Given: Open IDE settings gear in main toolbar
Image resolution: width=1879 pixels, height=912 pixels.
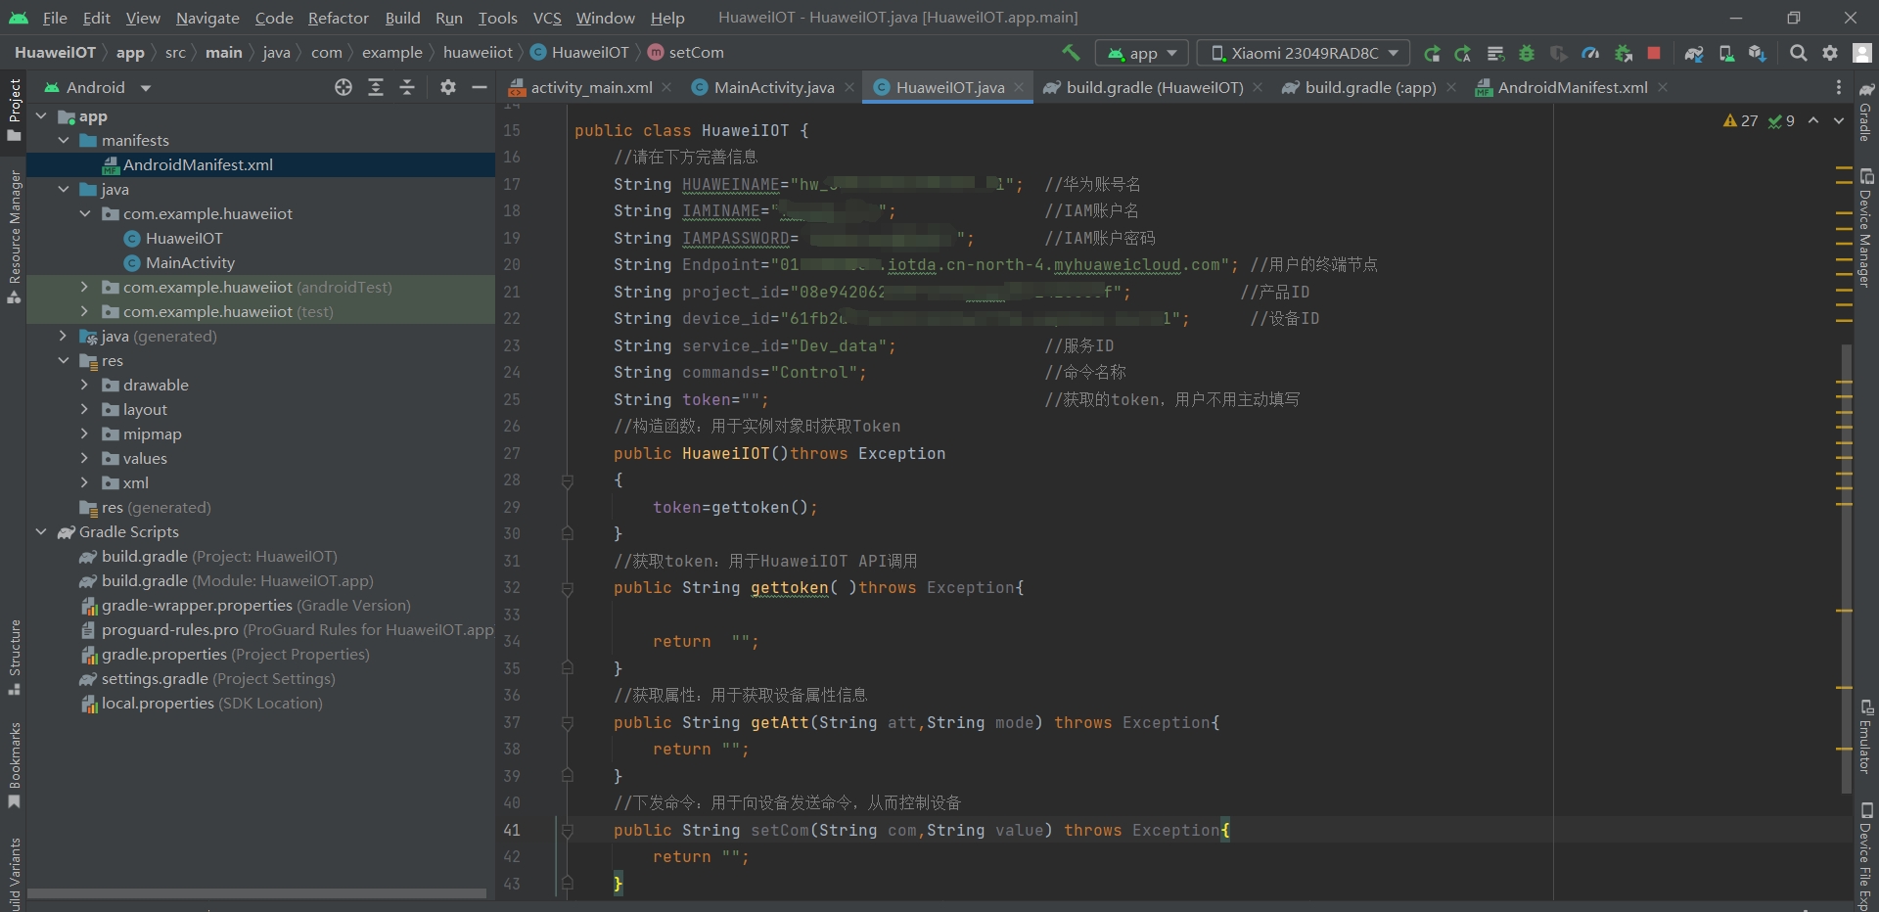Looking at the screenshot, I should tap(1830, 53).
